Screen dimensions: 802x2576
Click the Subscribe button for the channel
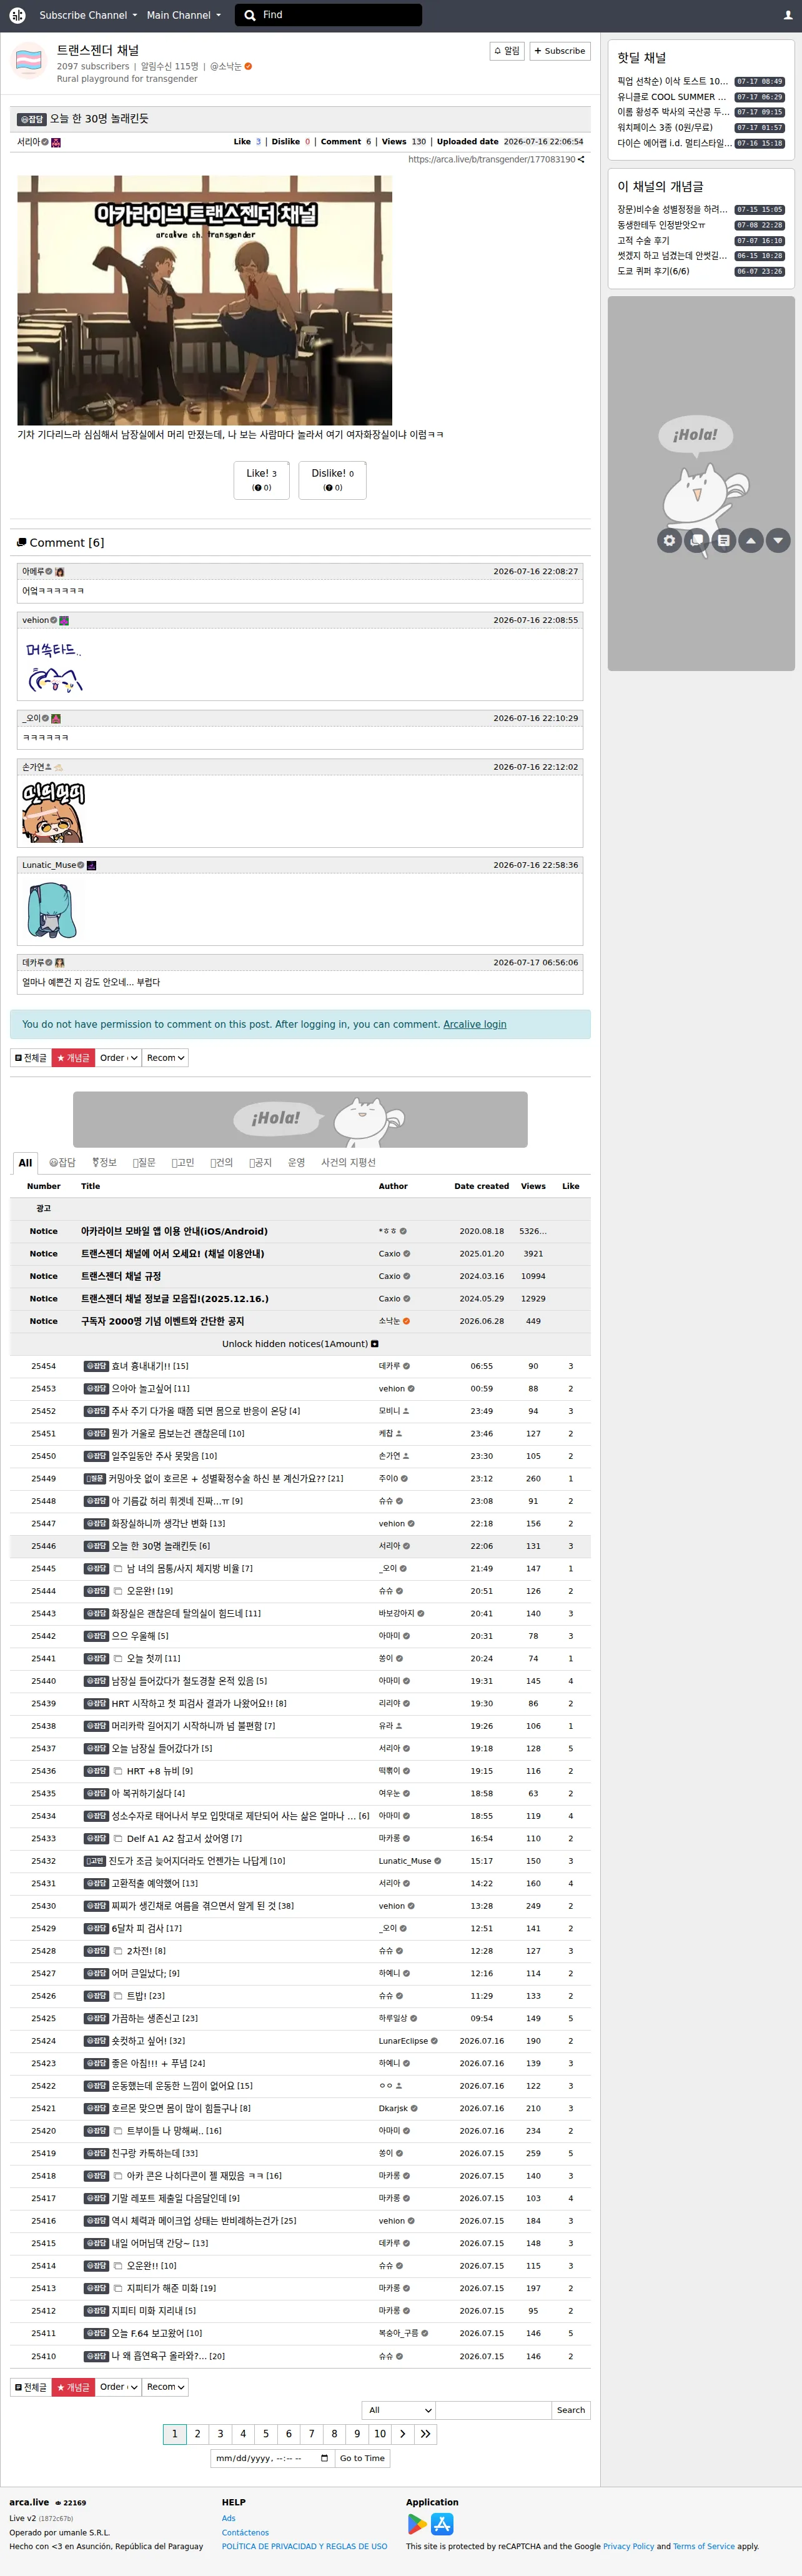point(560,51)
